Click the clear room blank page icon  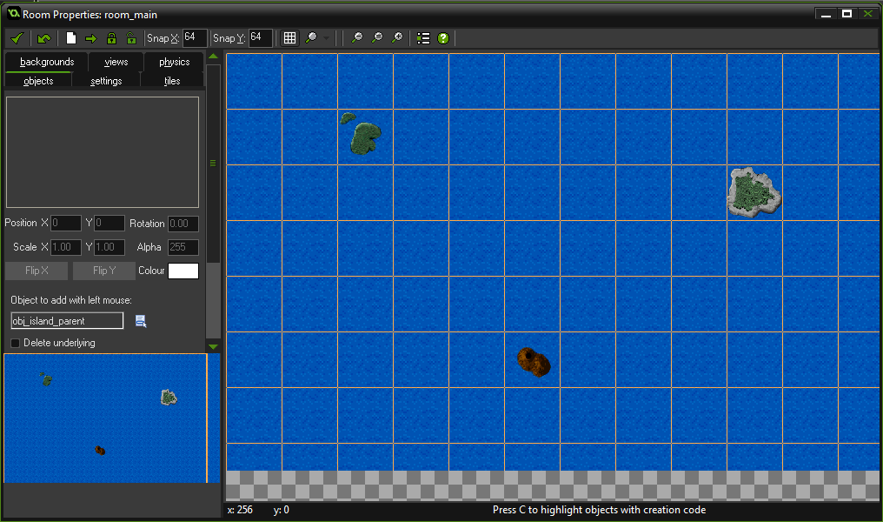click(71, 38)
